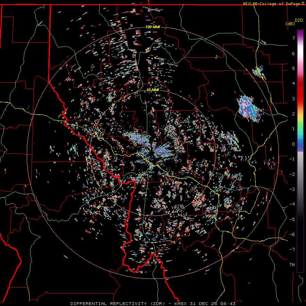The height and width of the screenshot is (306, 306).
Task: Click the 3 value on the scale
Action: tap(293, 99)
